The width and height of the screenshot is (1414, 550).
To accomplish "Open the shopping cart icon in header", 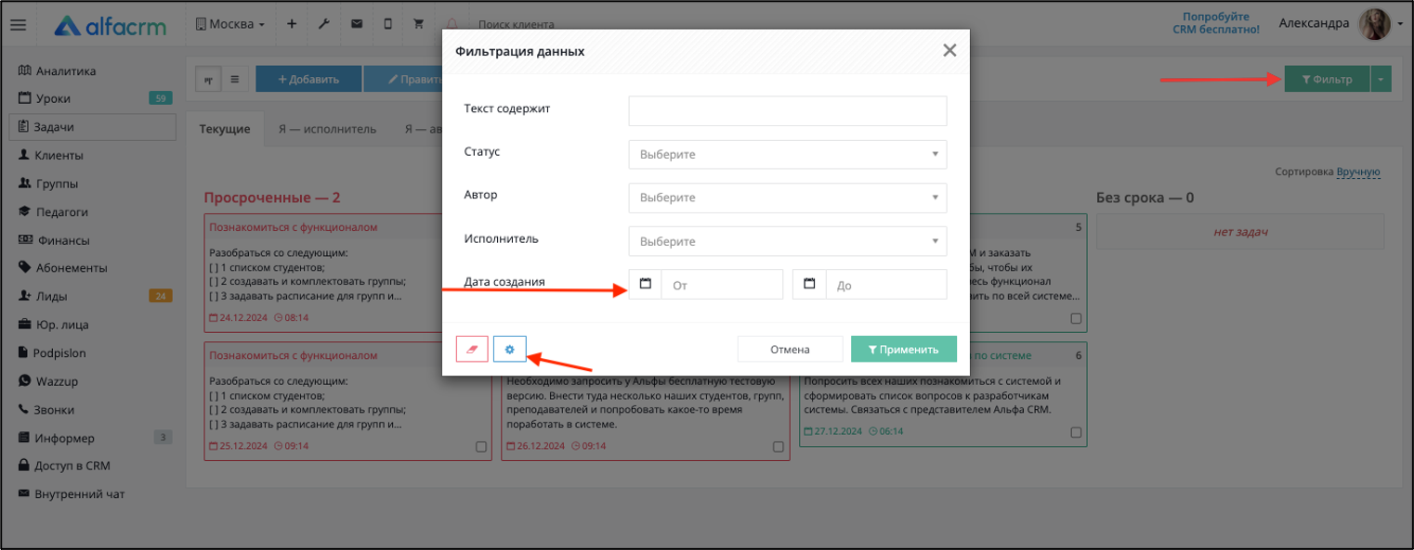I will pyautogui.click(x=418, y=24).
